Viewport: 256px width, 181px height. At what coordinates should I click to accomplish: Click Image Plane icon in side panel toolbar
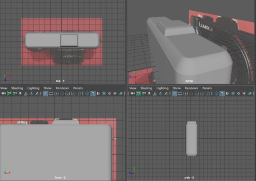(155, 94)
